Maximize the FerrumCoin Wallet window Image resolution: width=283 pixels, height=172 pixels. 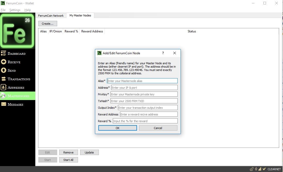pyautogui.click(x=265, y=3)
